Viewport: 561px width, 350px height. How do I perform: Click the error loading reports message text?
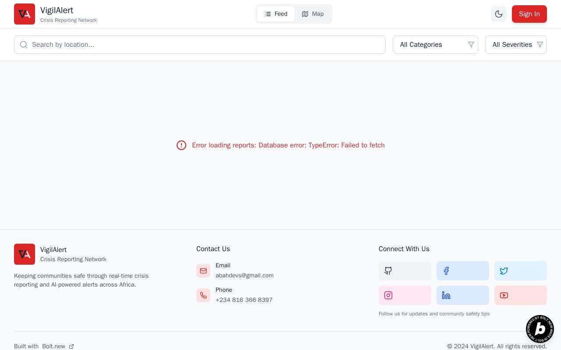(x=288, y=145)
